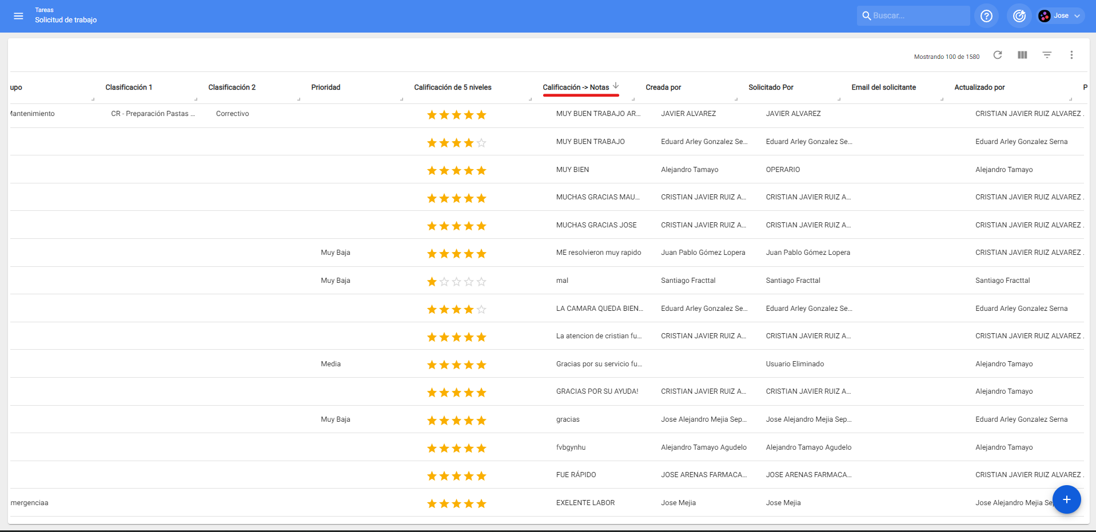This screenshot has height=532, width=1096.
Task: Toggle sort arrow on Calificación -> Notas
Action: pos(616,86)
